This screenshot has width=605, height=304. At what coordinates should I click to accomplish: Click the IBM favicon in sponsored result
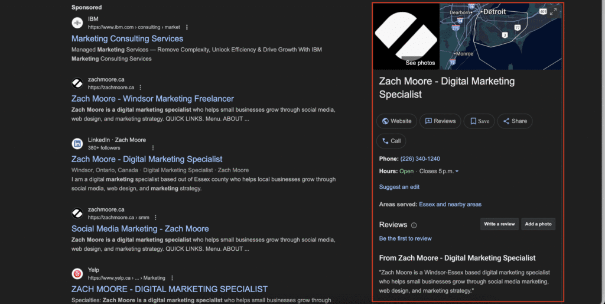tap(77, 23)
